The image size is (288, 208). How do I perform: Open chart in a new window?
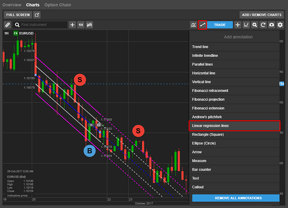click(37, 15)
